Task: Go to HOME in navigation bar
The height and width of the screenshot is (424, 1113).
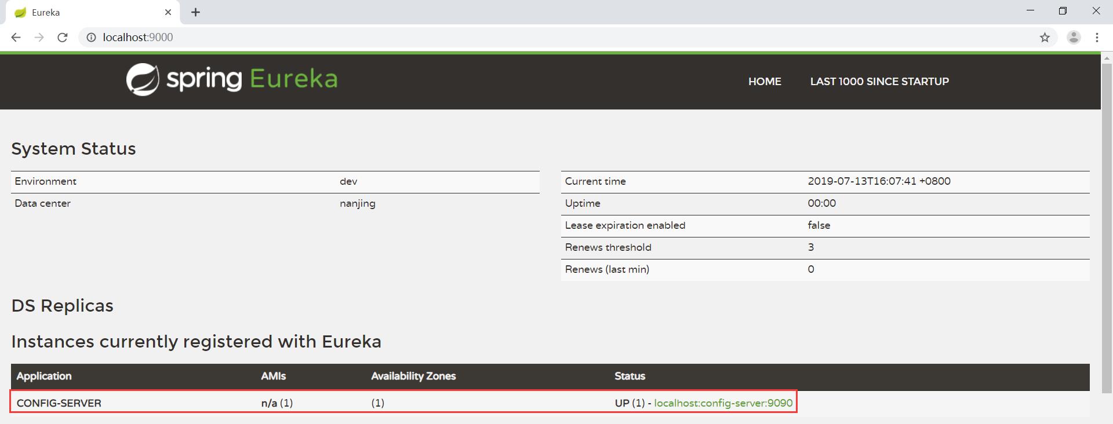Action: (x=765, y=82)
